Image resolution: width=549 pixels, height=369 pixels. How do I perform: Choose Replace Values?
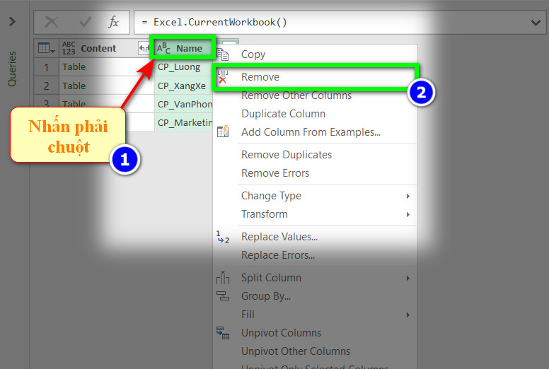279,237
